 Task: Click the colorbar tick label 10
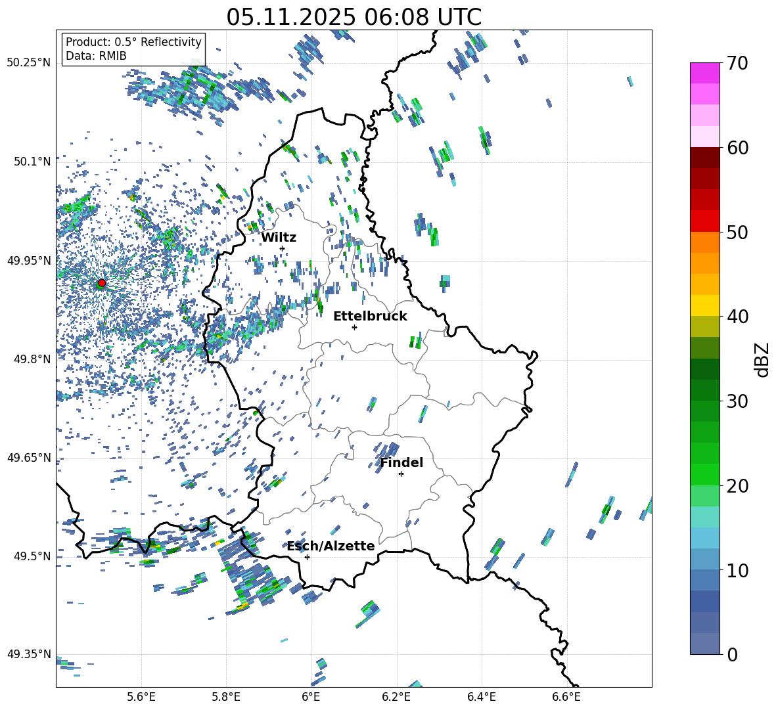(x=737, y=570)
